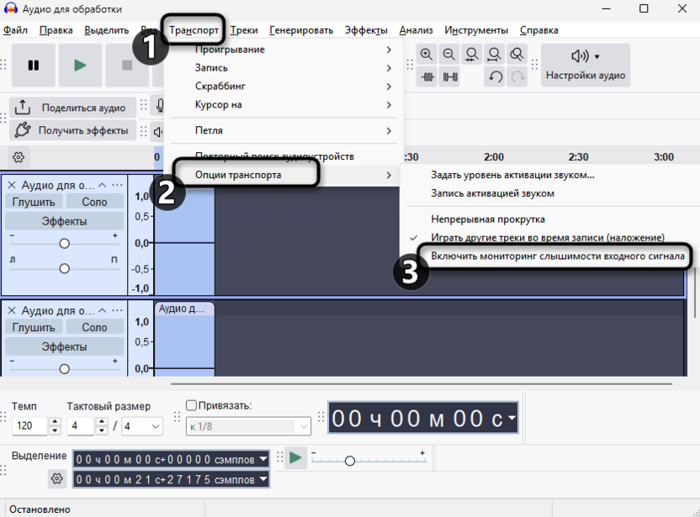The height and width of the screenshot is (517, 700).
Task: Click the Undo arrow icon
Action: pos(495,76)
